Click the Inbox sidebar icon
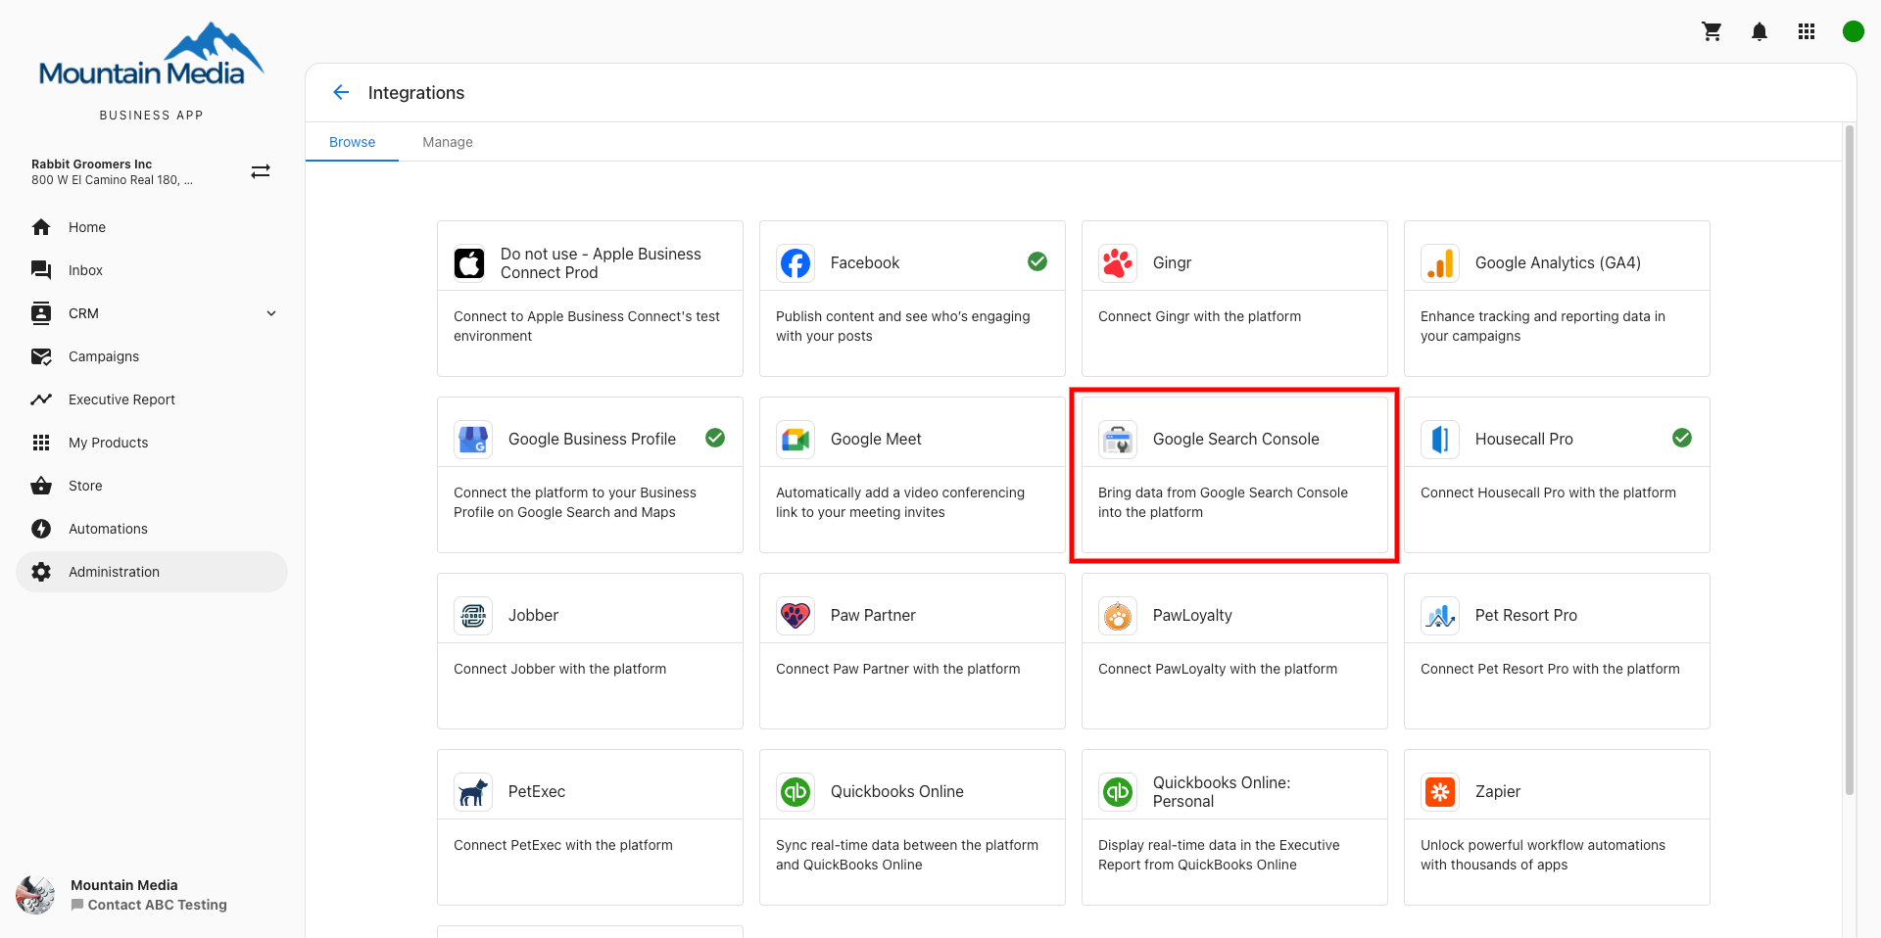1881x938 pixels. click(x=41, y=269)
